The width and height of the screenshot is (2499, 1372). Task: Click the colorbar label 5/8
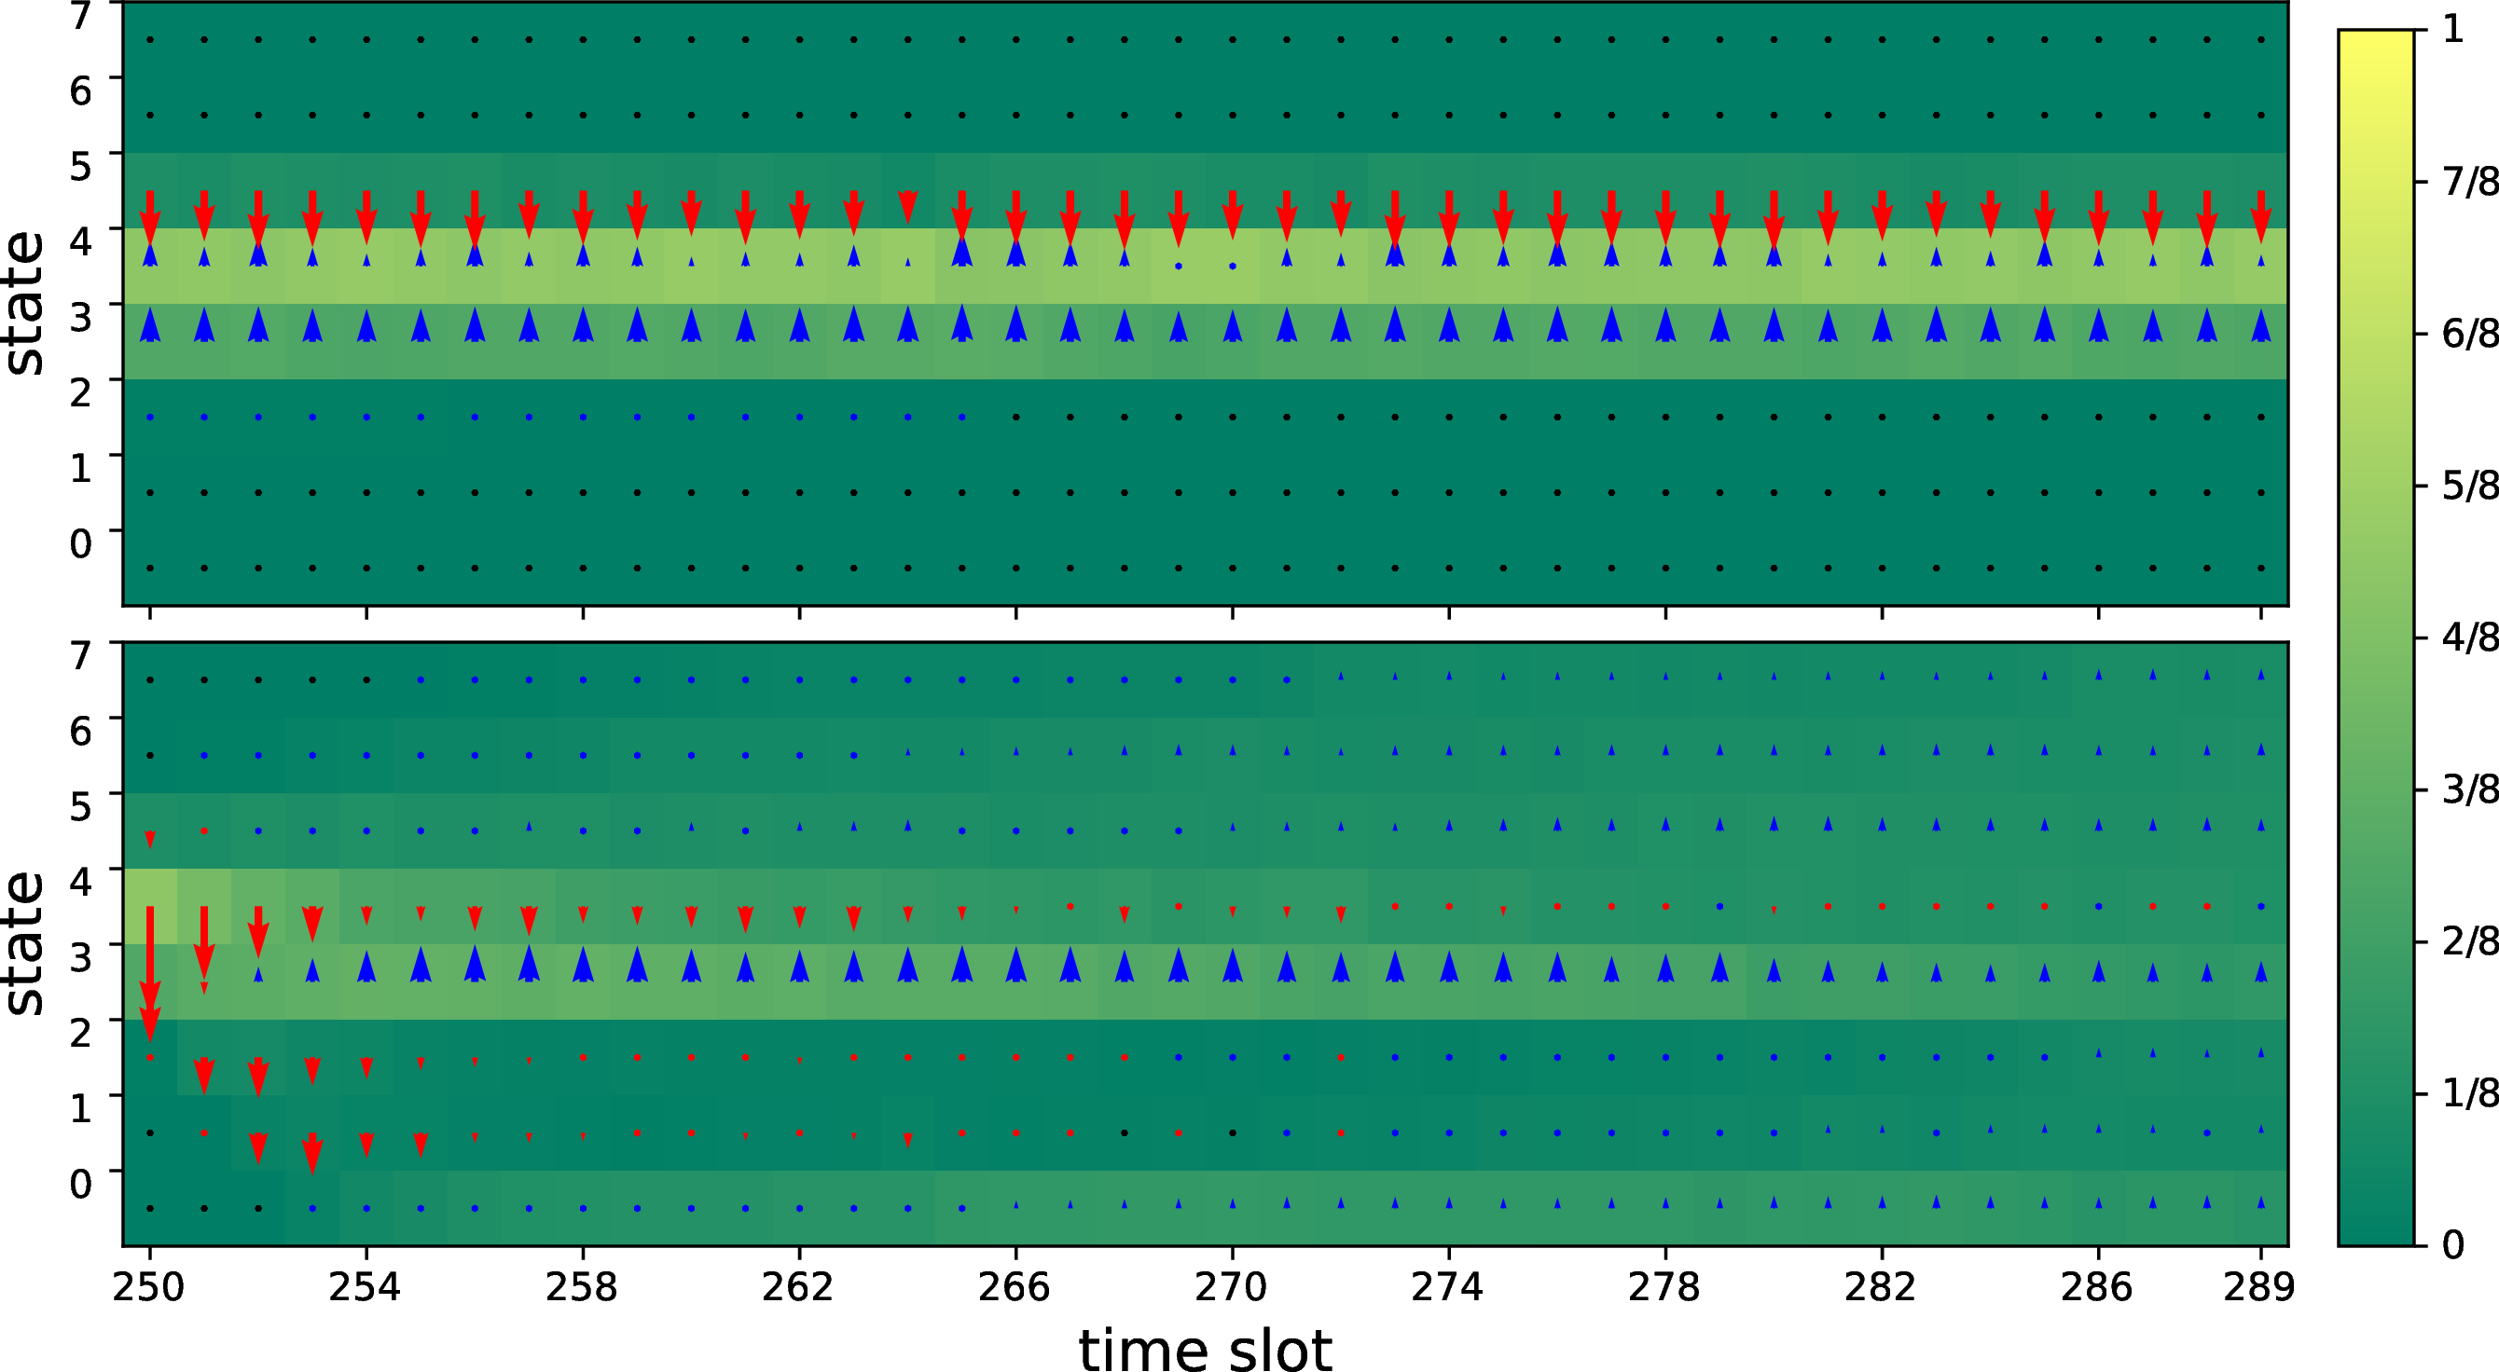pyautogui.click(x=2470, y=485)
